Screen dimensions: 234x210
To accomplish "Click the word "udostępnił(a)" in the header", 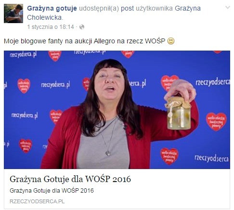I will (99, 8).
